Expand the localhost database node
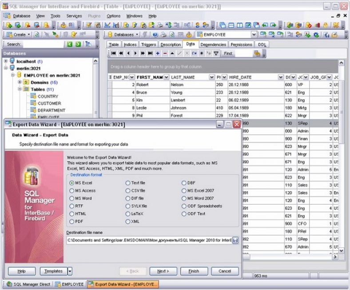 click(6, 61)
